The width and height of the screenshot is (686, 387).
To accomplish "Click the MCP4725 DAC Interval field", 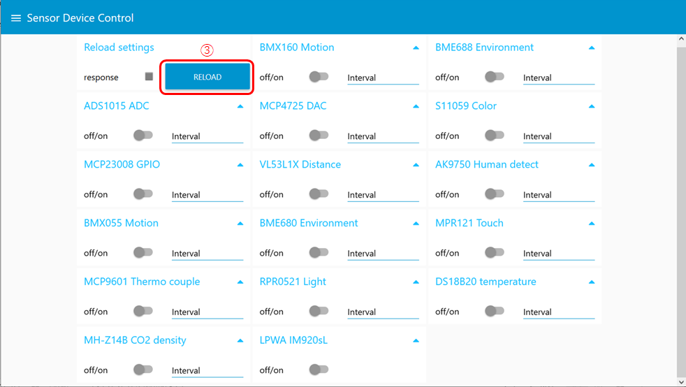I will [x=383, y=136].
